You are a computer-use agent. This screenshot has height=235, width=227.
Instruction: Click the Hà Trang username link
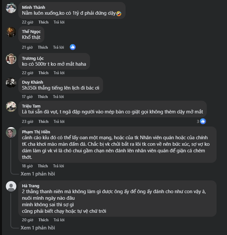coord(31,186)
